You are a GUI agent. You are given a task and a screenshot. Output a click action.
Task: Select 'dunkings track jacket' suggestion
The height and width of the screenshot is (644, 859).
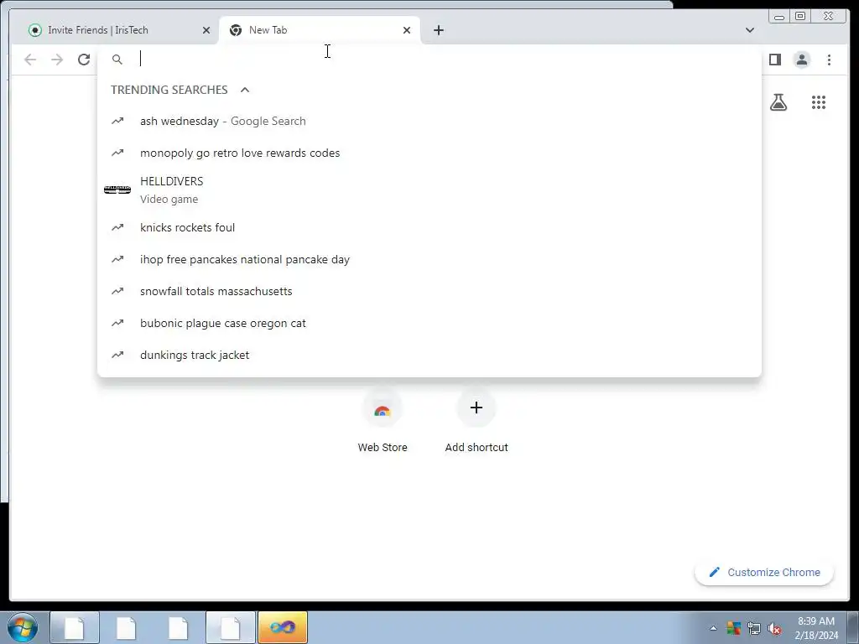click(429, 355)
